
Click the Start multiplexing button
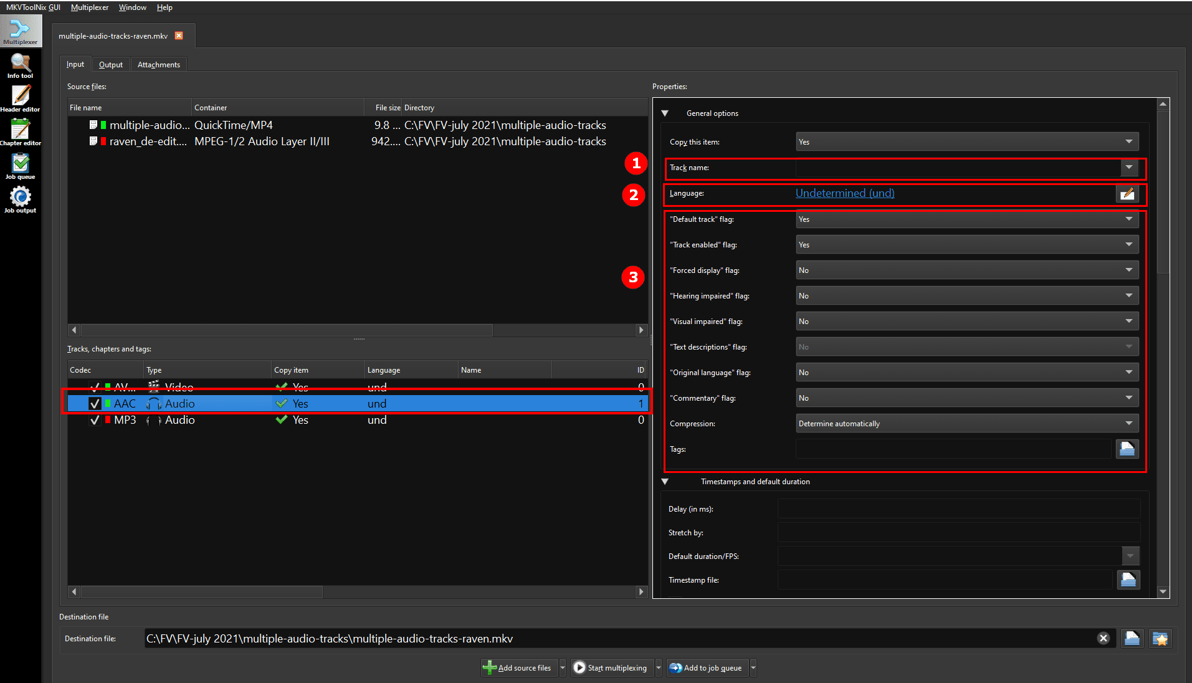613,667
